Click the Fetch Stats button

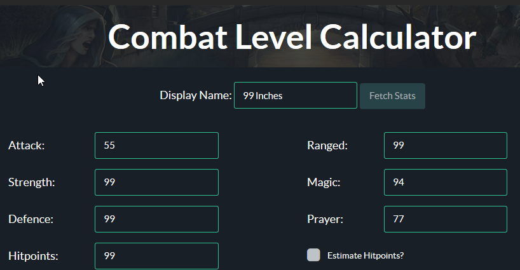[x=392, y=96]
